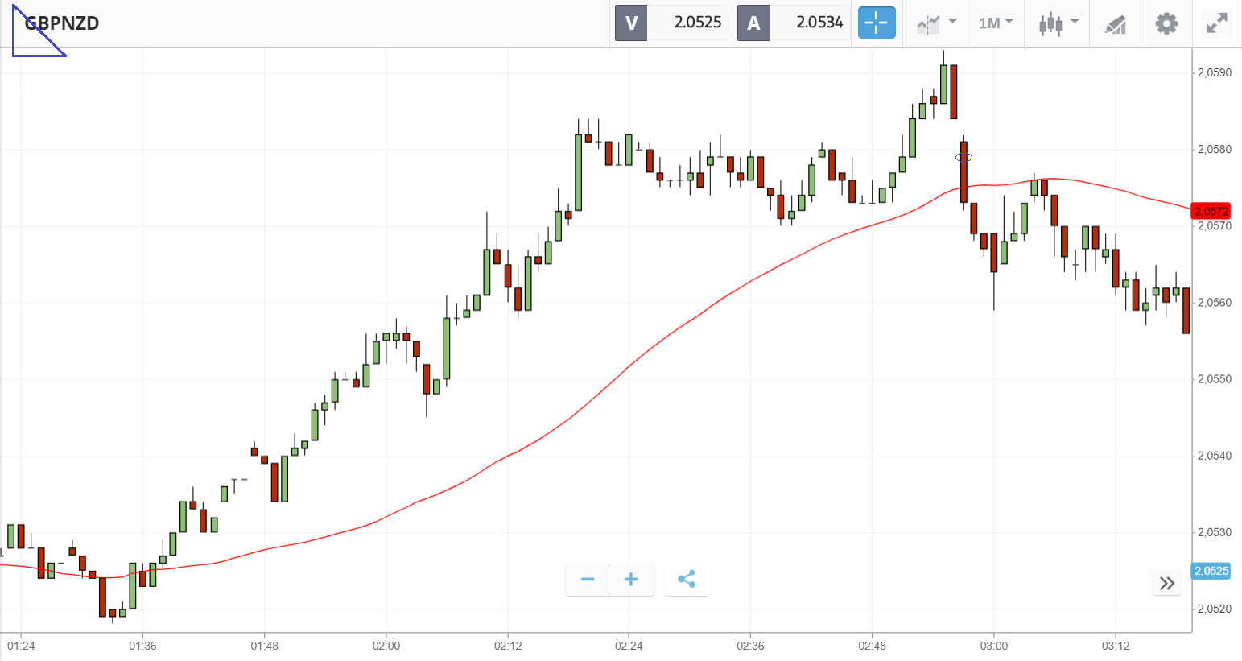Image resolution: width=1242 pixels, height=661 pixels.
Task: Select the small circle marker on candle
Action: pyautogui.click(x=963, y=157)
